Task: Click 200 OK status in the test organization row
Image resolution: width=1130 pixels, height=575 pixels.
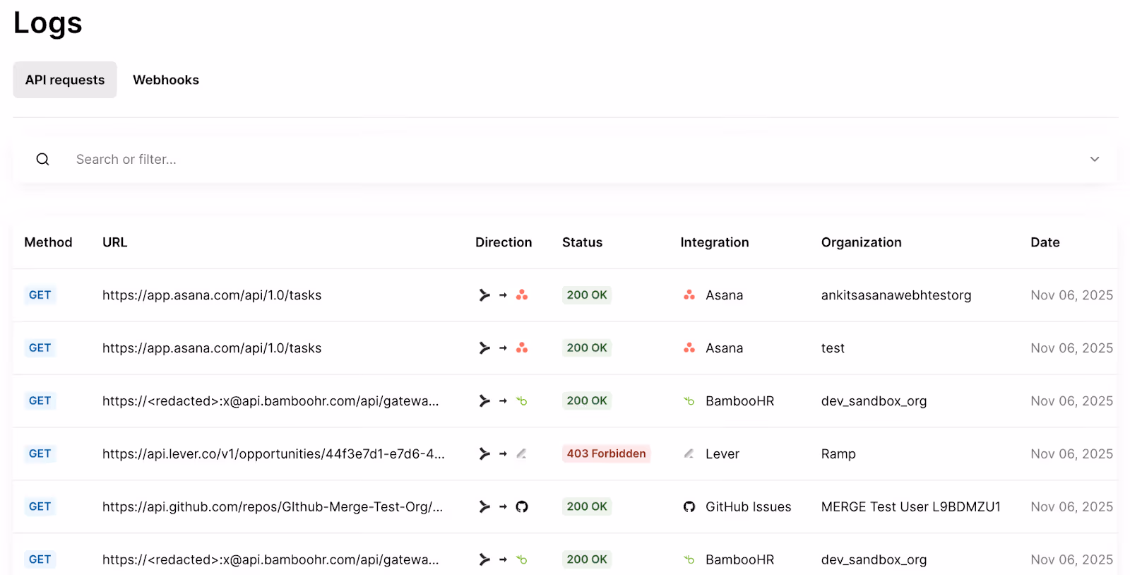Action: (x=587, y=348)
